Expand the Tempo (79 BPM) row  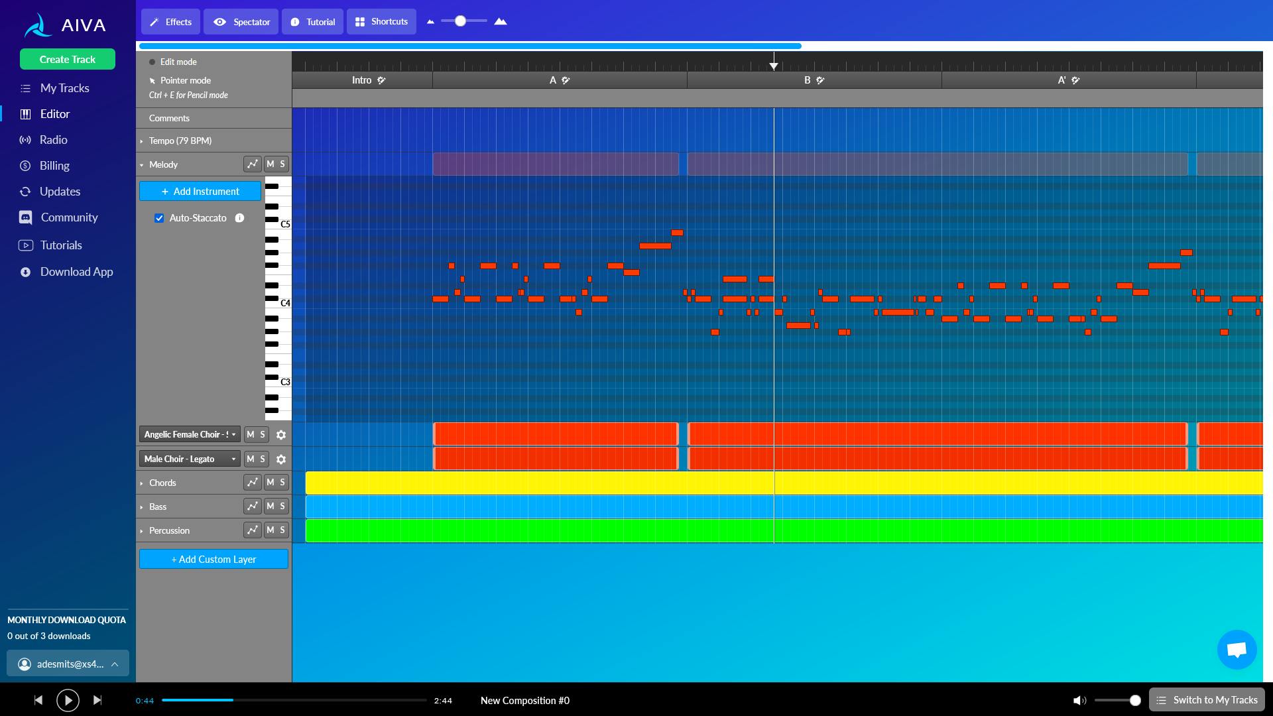click(x=142, y=141)
